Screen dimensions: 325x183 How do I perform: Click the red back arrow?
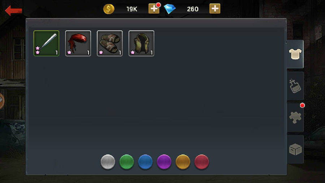(x=13, y=10)
